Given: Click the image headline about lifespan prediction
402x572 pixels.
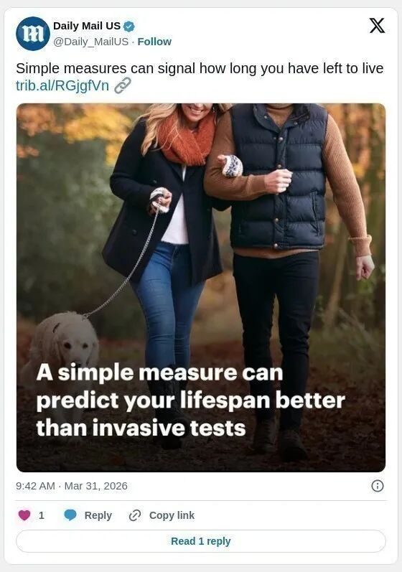Looking at the screenshot, I should point(190,400).
